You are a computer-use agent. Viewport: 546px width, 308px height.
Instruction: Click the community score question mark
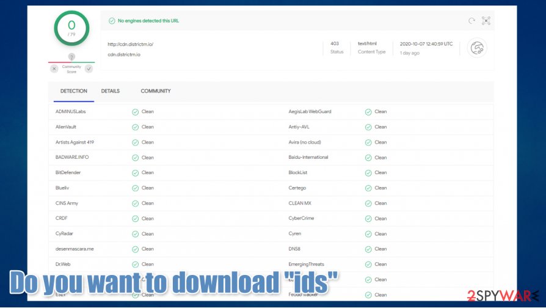coord(71,56)
